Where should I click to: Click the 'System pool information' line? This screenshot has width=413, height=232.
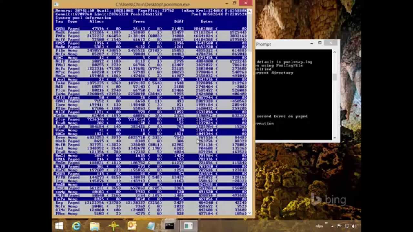83,18
